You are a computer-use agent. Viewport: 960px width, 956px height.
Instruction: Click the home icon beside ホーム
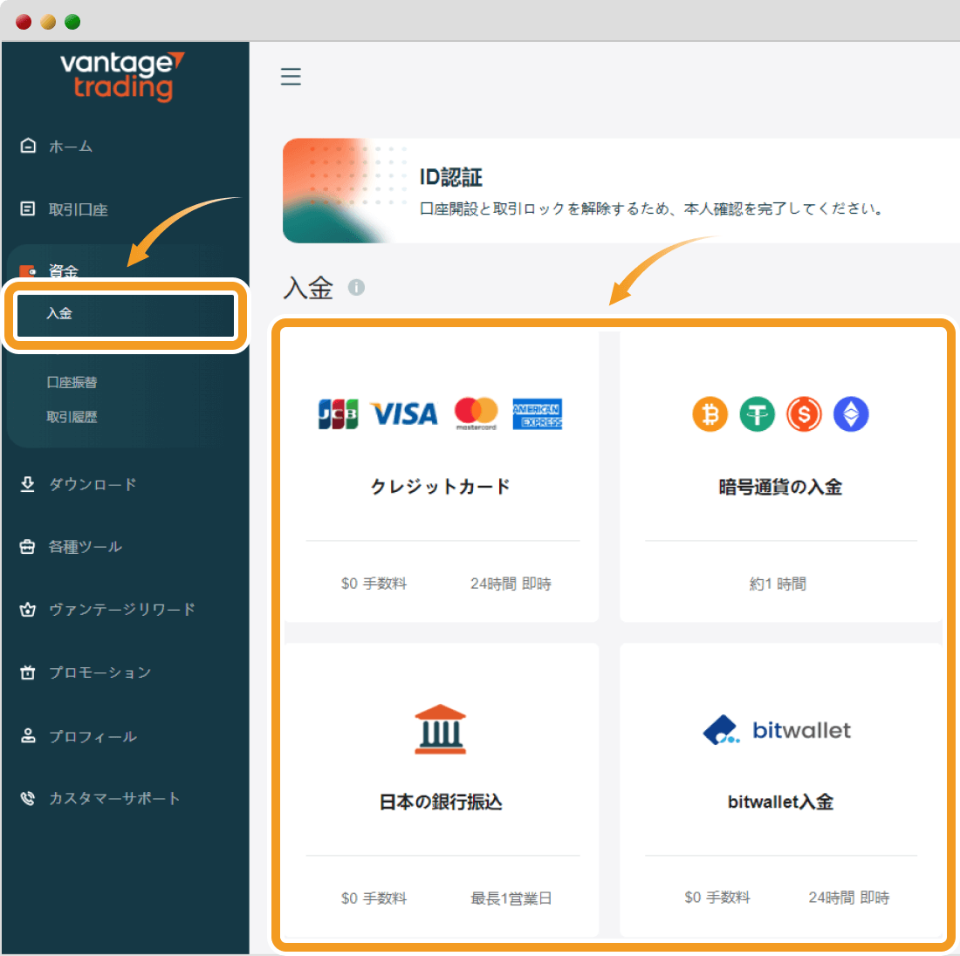click(x=28, y=146)
